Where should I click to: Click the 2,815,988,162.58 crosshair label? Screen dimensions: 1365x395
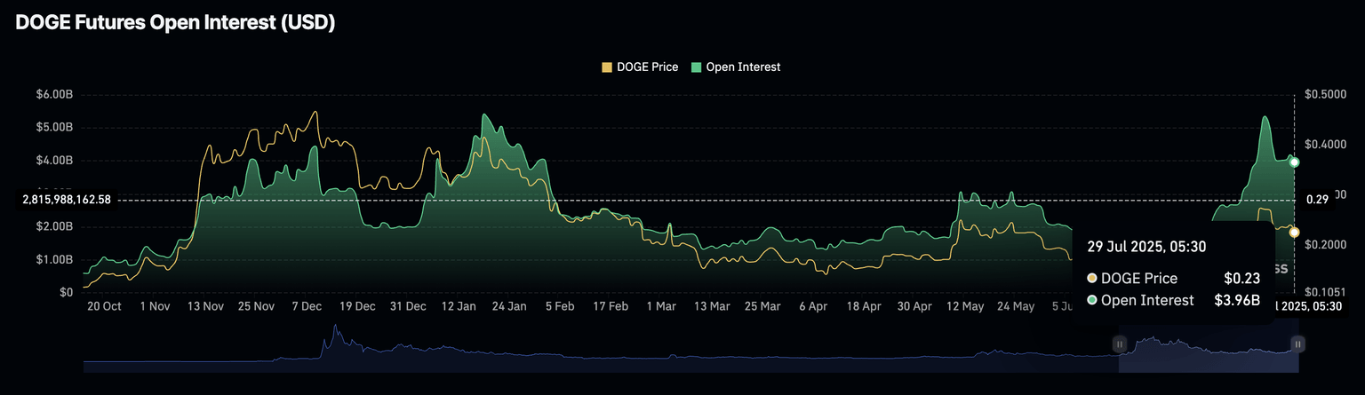coord(67,200)
